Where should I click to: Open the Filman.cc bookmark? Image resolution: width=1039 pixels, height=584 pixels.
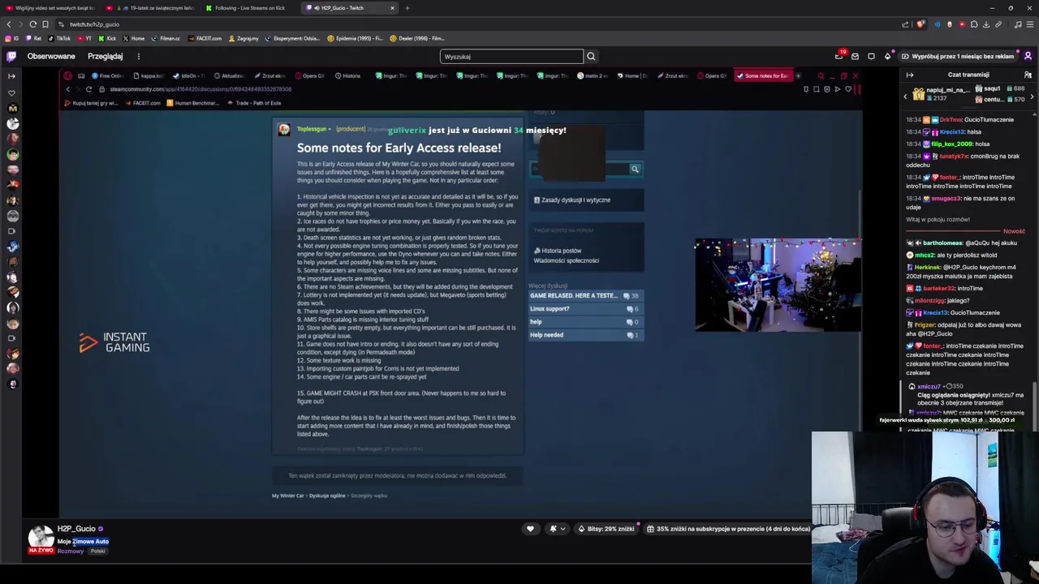point(166,38)
